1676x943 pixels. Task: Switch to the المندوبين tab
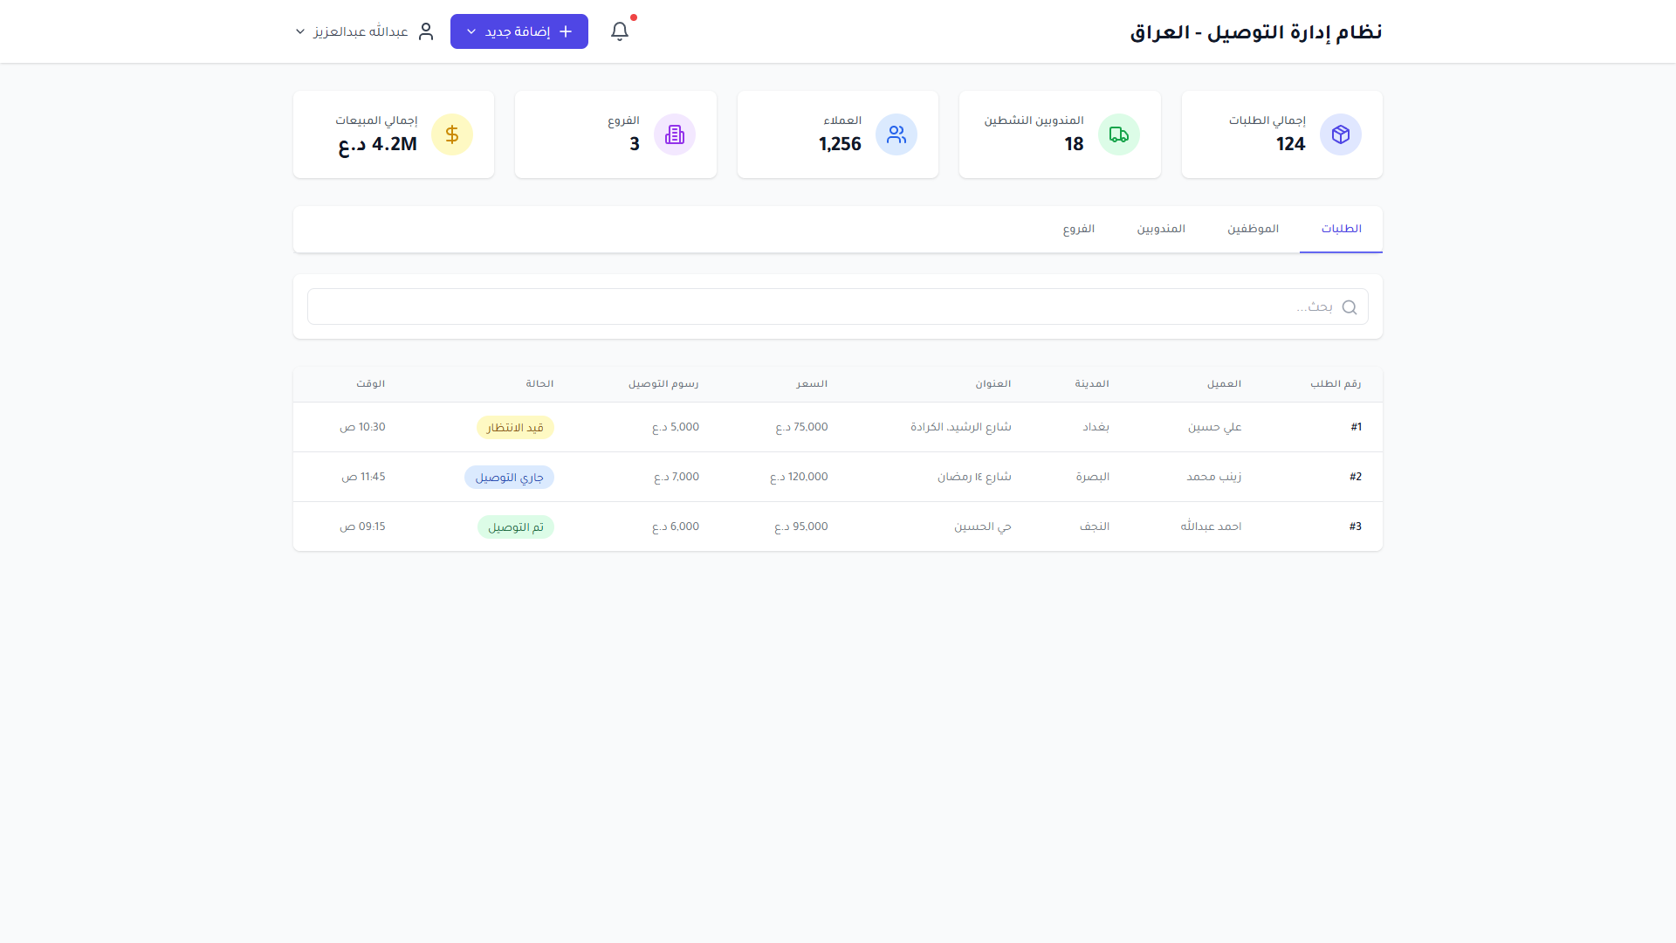point(1161,229)
